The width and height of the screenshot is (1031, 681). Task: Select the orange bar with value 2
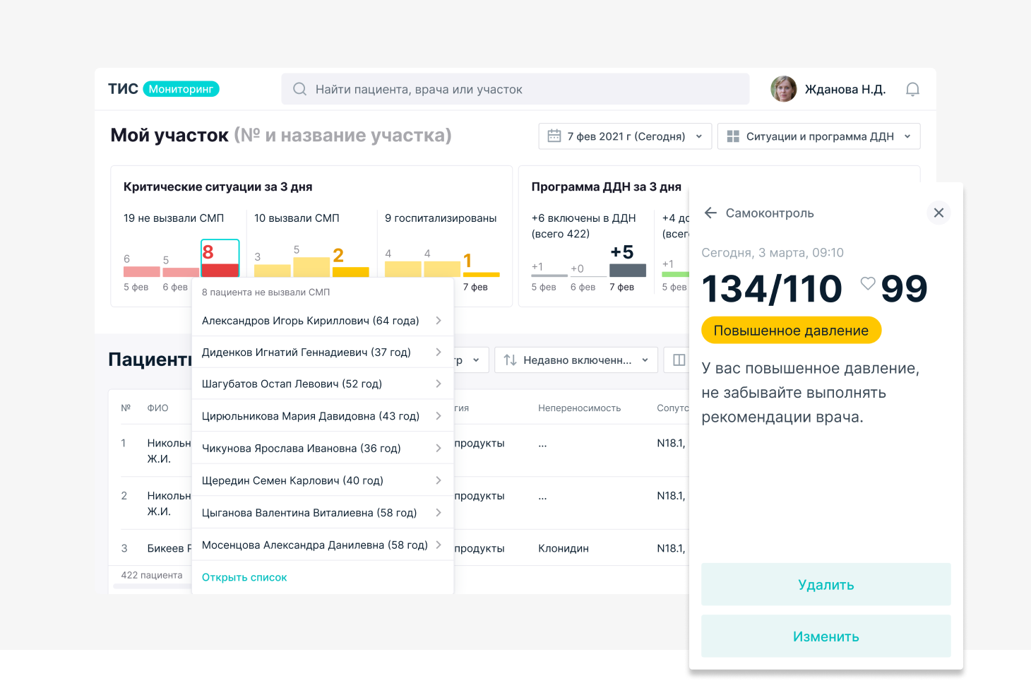click(x=351, y=272)
